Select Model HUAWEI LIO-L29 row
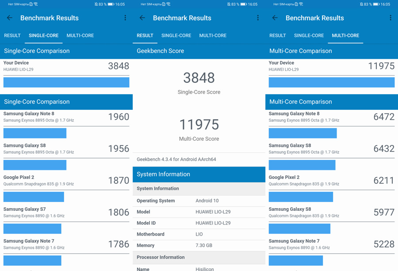The width and height of the screenshot is (398, 271). pos(199,212)
